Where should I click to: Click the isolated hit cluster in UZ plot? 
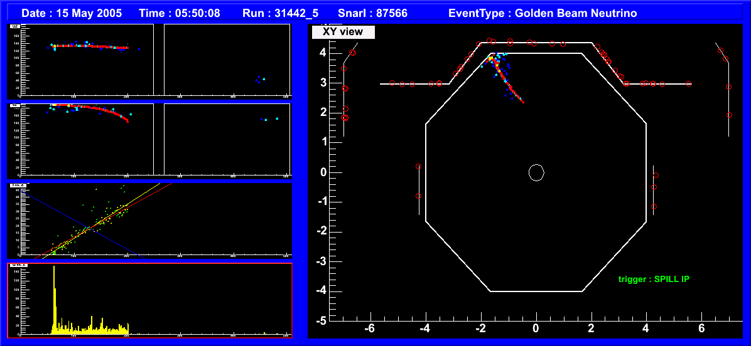pyautogui.click(x=260, y=79)
